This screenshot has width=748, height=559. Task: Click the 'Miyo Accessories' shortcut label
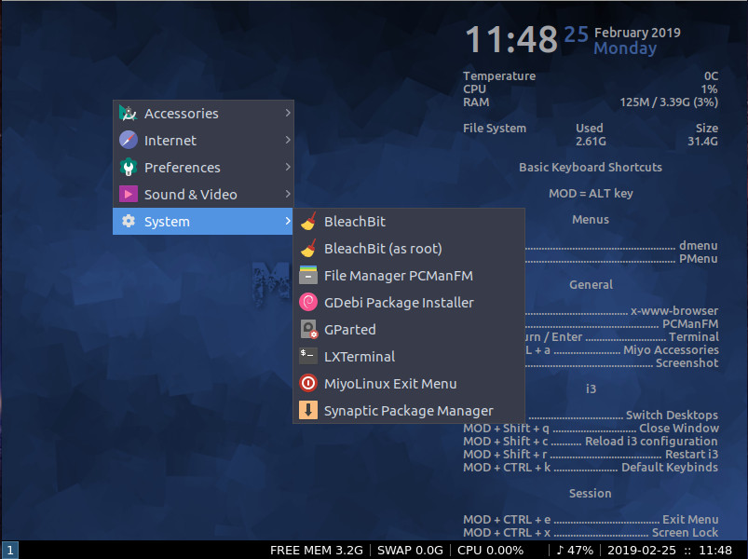click(671, 349)
